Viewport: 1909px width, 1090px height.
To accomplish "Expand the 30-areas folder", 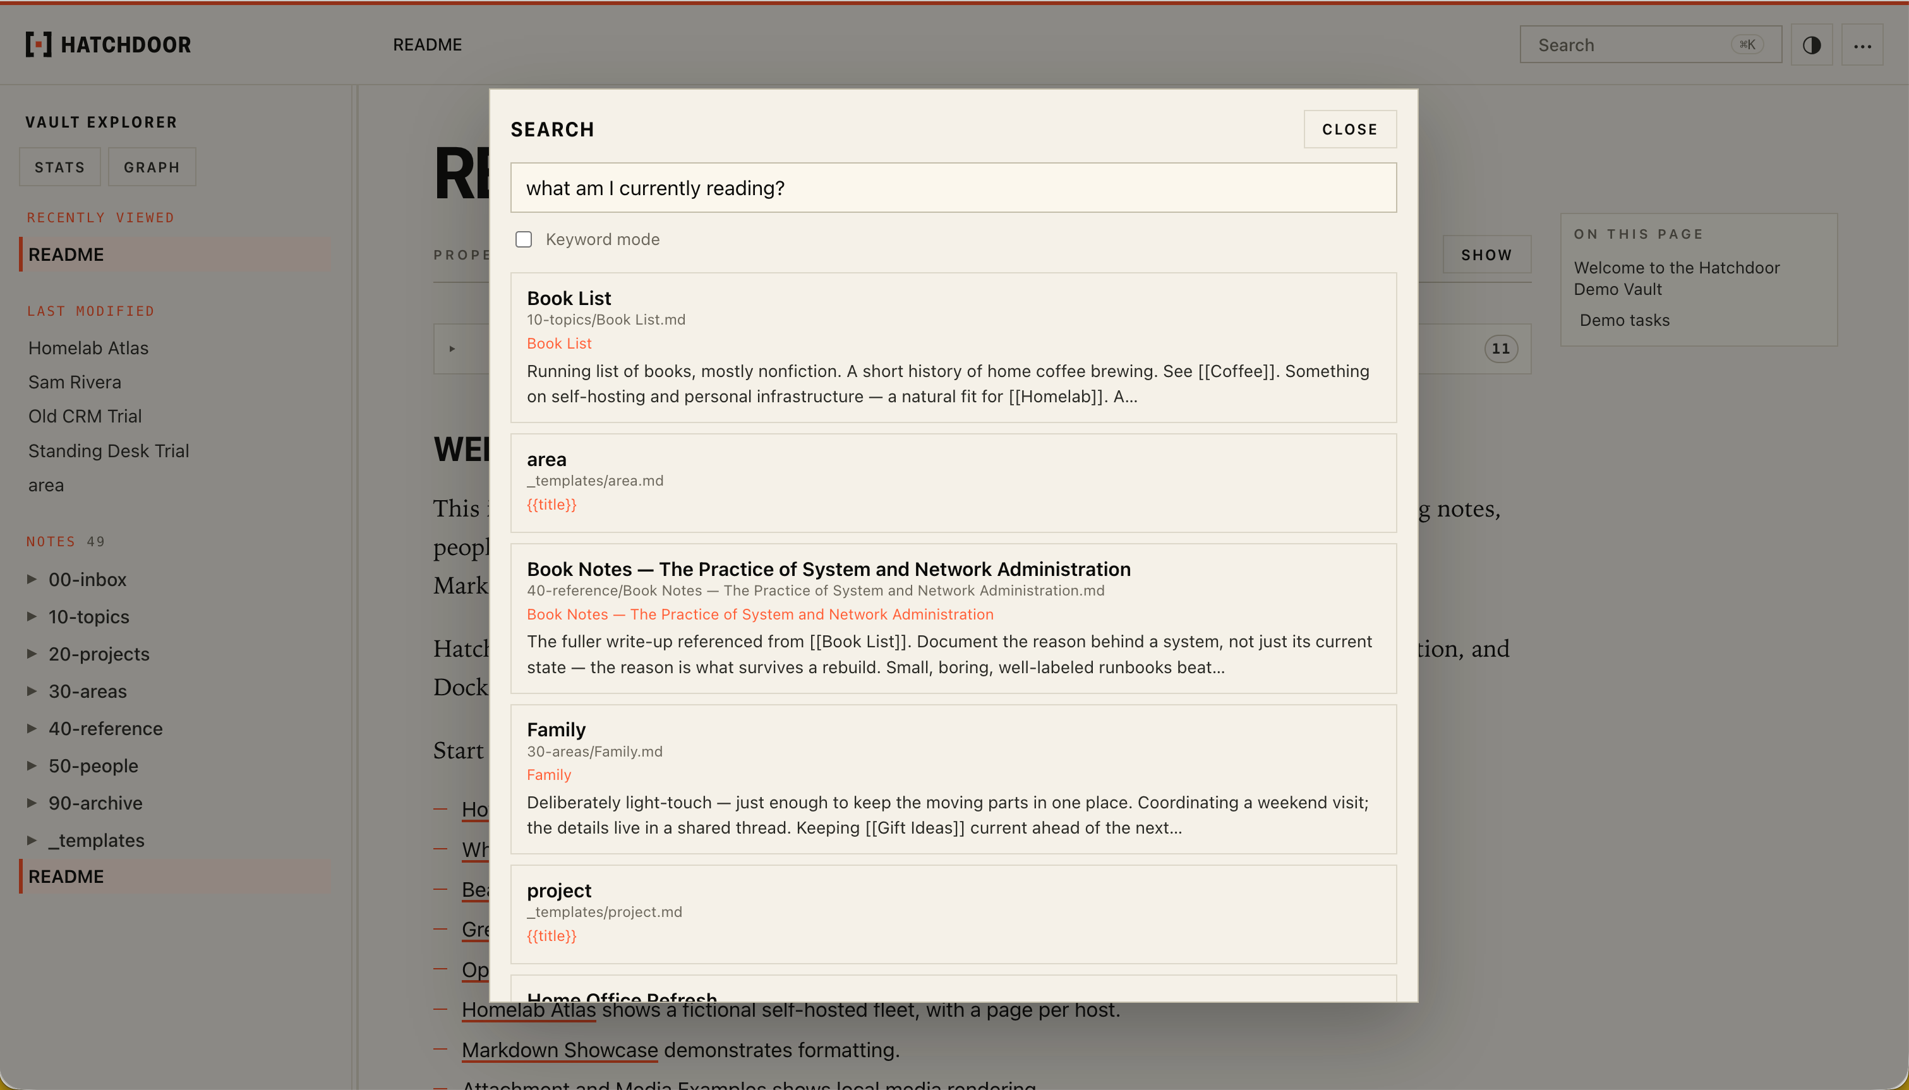I will 32,691.
